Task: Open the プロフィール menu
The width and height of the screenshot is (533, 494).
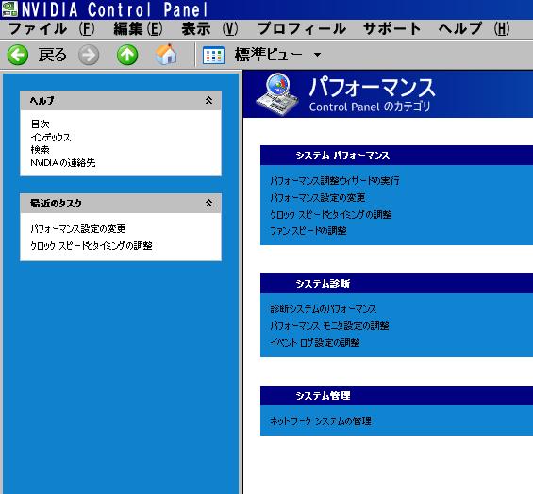Action: coord(302,29)
